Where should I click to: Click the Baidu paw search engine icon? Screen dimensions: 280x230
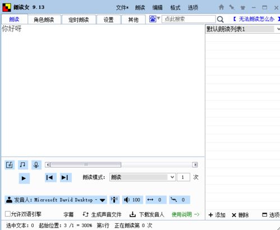153,19
